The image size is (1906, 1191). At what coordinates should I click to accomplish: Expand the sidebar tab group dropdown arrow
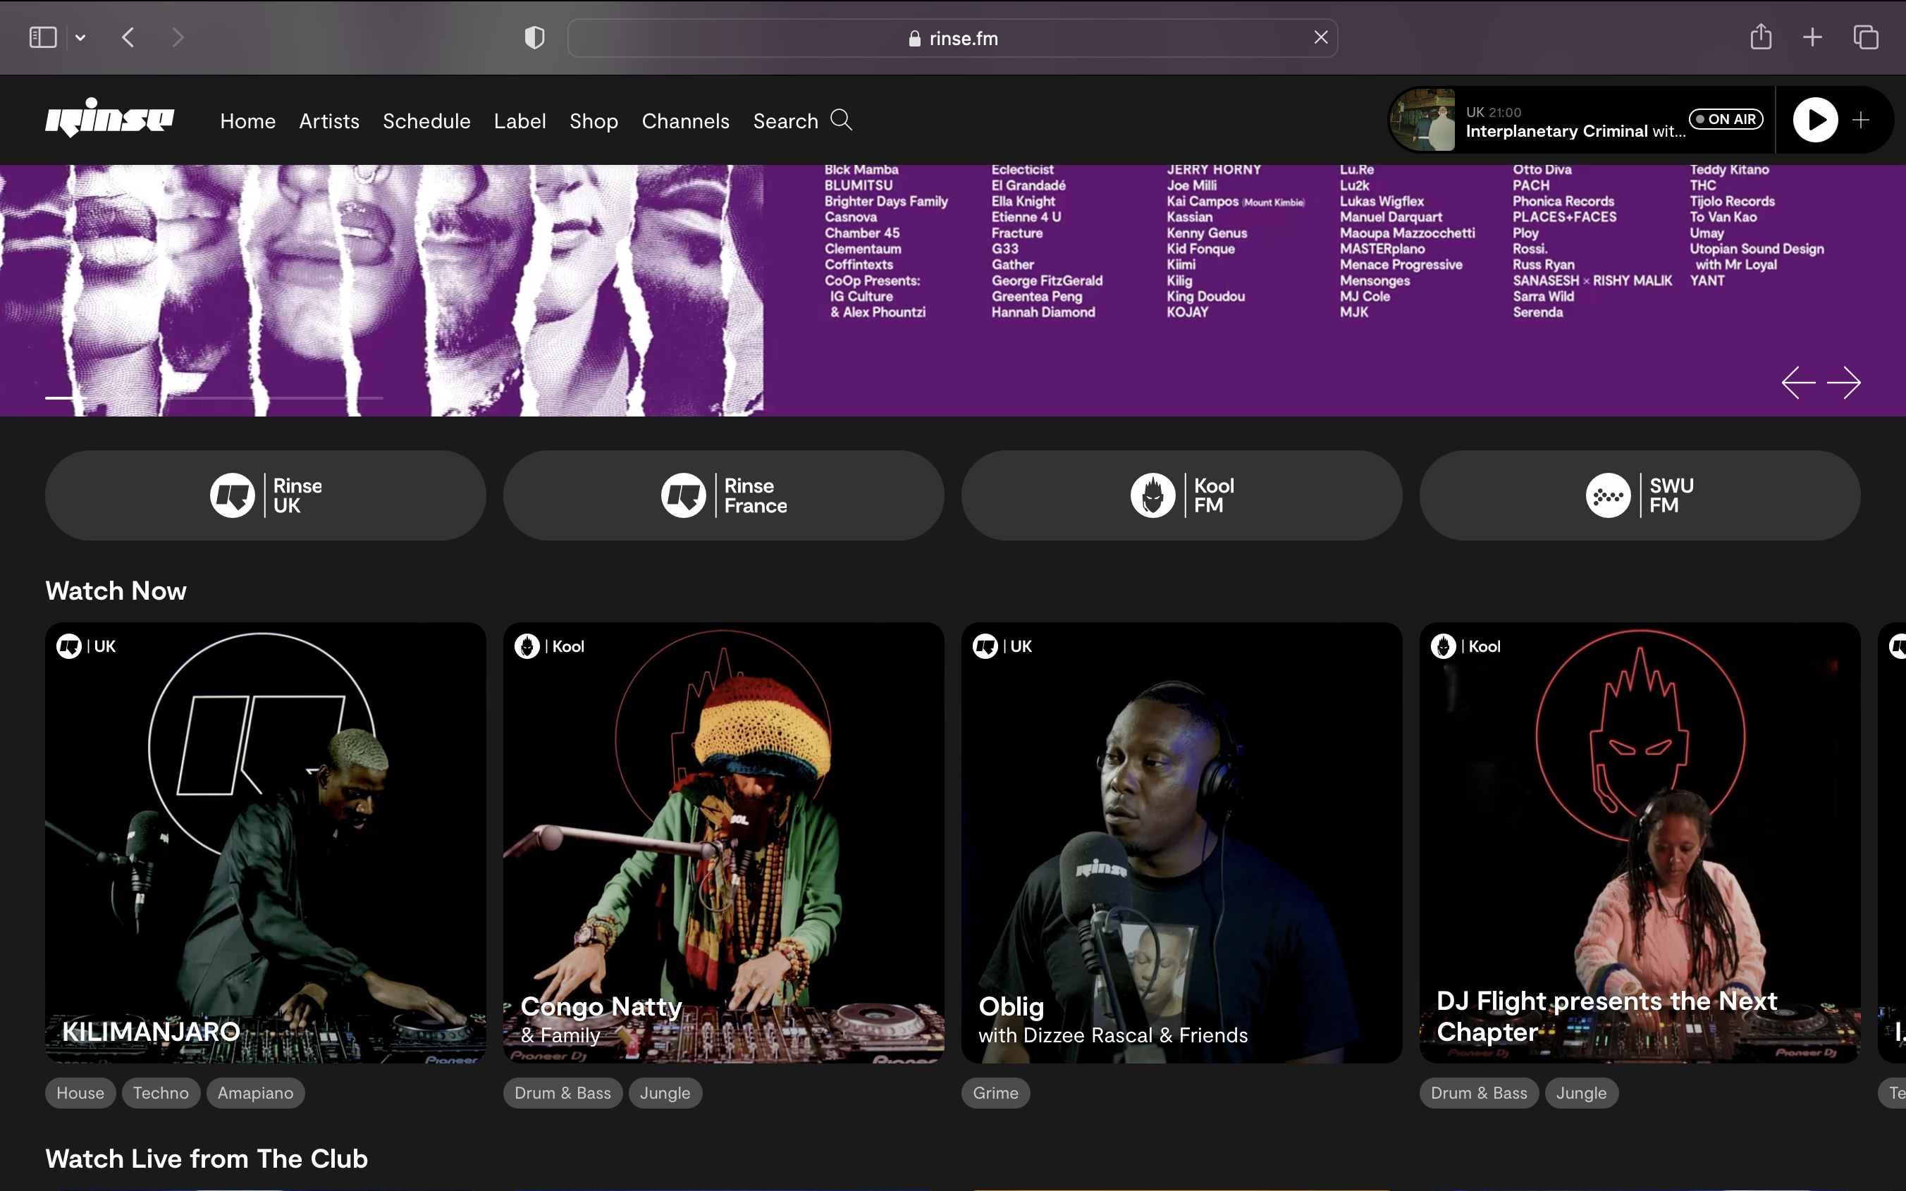click(80, 37)
